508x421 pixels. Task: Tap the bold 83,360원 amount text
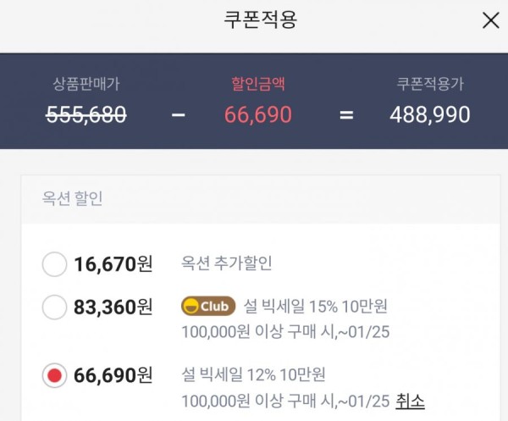click(113, 307)
